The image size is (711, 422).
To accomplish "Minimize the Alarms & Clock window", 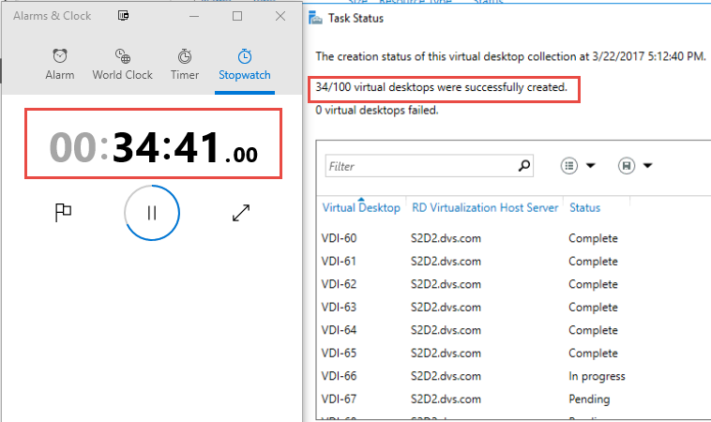I will [x=194, y=16].
